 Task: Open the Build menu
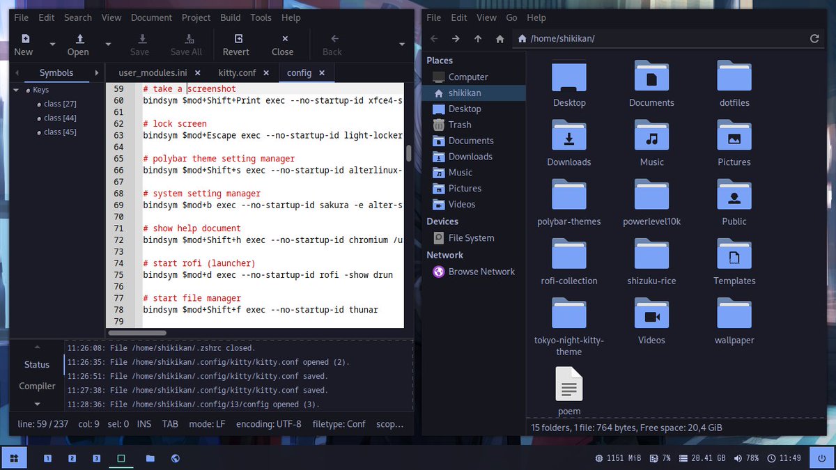(x=231, y=17)
